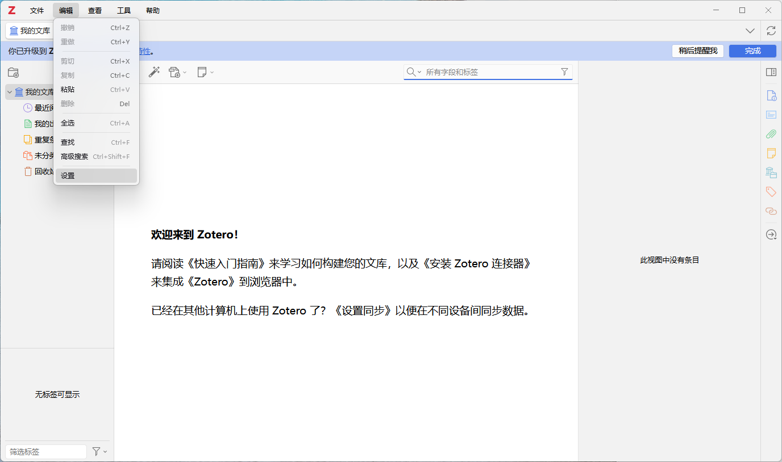
Task: Follow the 《设置同步》 link
Action: (364, 311)
